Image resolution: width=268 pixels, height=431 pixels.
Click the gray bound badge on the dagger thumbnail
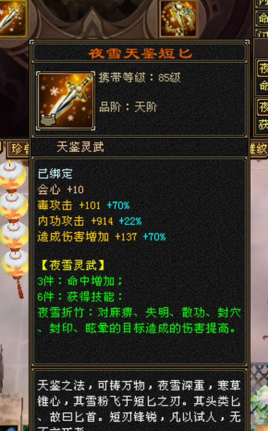pyautogui.click(x=48, y=120)
